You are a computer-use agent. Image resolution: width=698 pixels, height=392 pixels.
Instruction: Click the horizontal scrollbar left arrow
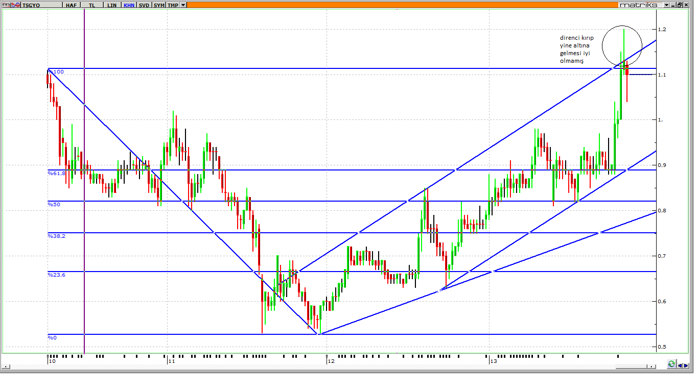[7, 366]
